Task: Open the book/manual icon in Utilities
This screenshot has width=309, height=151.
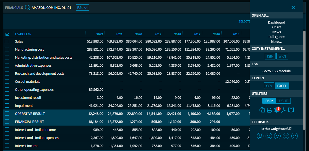Action: (291, 110)
